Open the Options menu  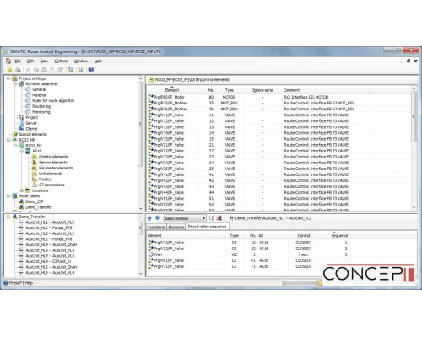61,62
